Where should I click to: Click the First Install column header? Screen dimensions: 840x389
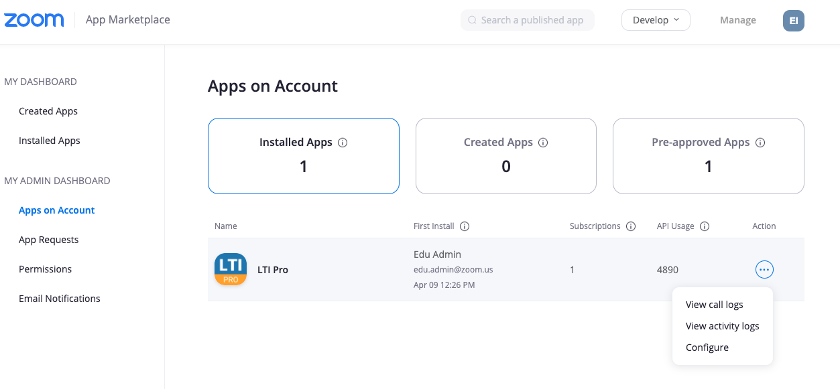(x=434, y=226)
